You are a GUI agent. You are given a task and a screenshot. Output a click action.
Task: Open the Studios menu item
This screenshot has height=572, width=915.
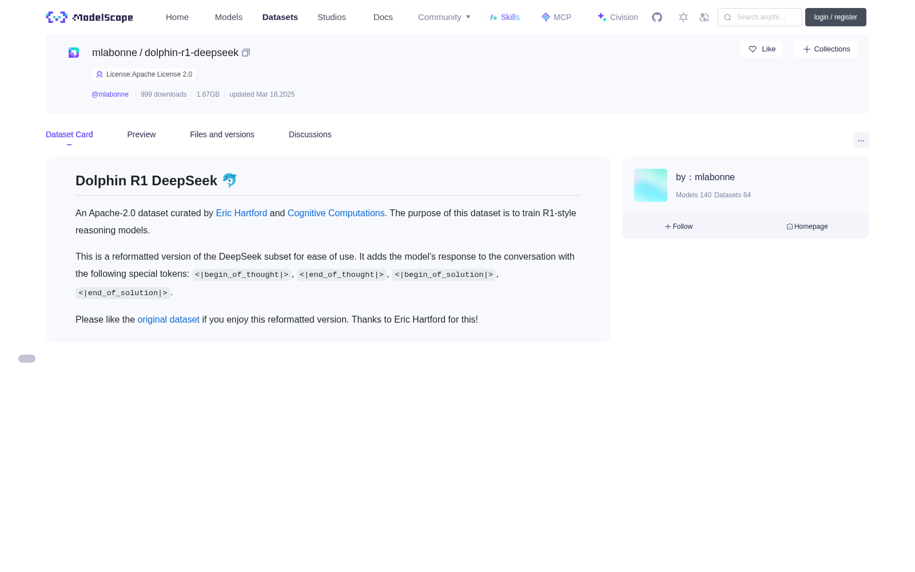[x=332, y=17]
